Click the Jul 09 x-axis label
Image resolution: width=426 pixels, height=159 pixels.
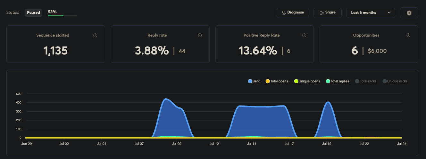click(x=177, y=144)
